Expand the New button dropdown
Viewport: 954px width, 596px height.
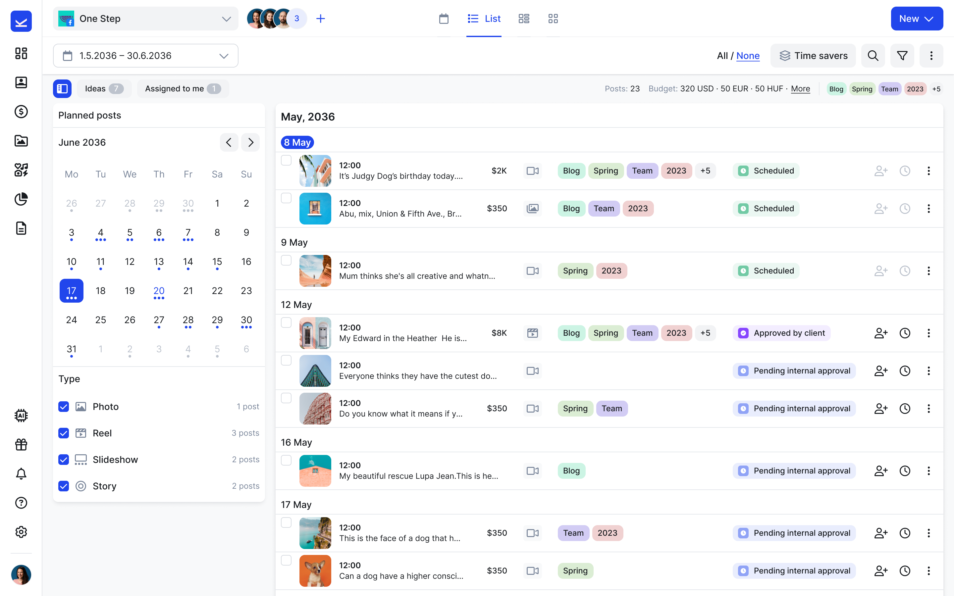(x=917, y=19)
